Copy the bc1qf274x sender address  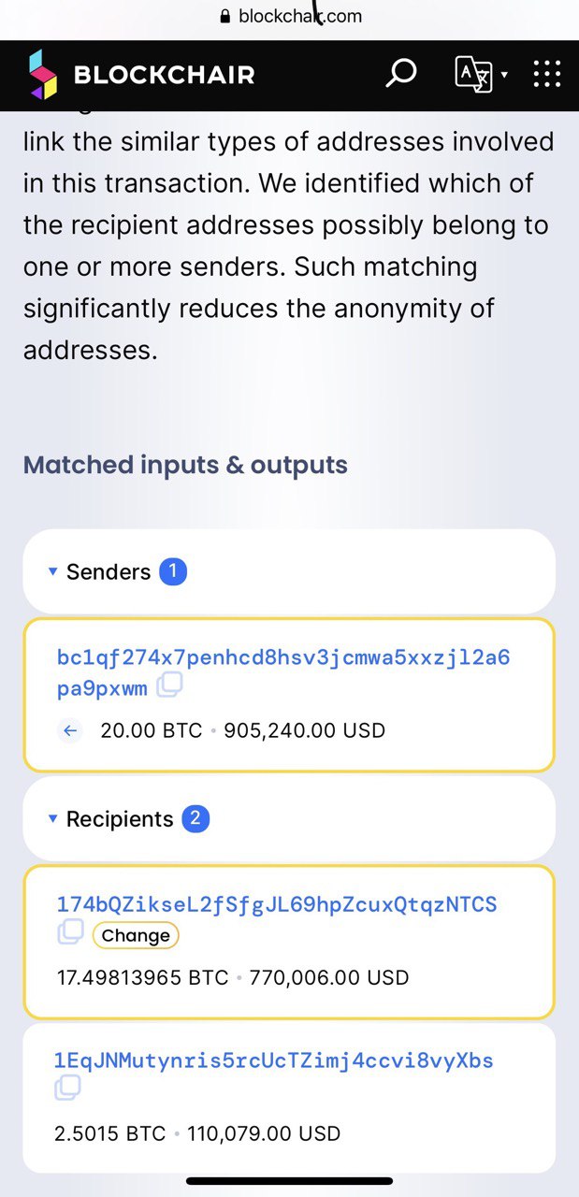pyautogui.click(x=168, y=686)
